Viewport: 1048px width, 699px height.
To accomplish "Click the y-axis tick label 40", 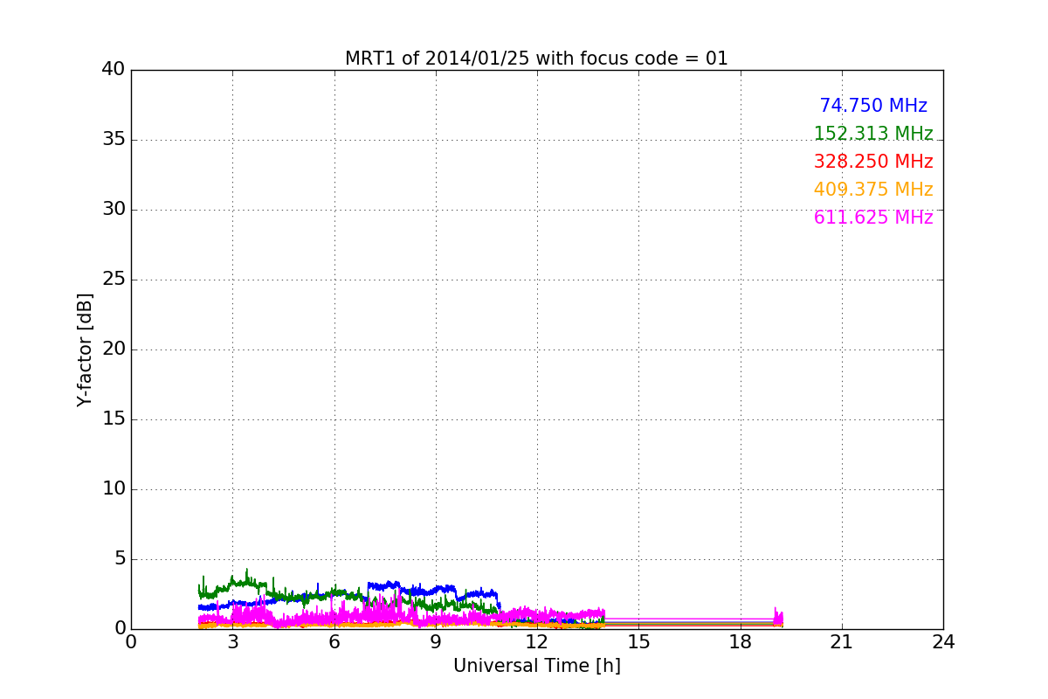I will pyautogui.click(x=114, y=70).
